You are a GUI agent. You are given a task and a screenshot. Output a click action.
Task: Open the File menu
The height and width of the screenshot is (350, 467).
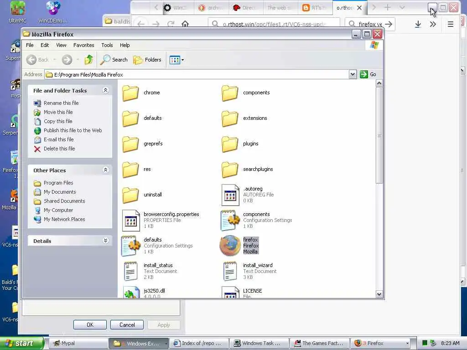pos(30,45)
